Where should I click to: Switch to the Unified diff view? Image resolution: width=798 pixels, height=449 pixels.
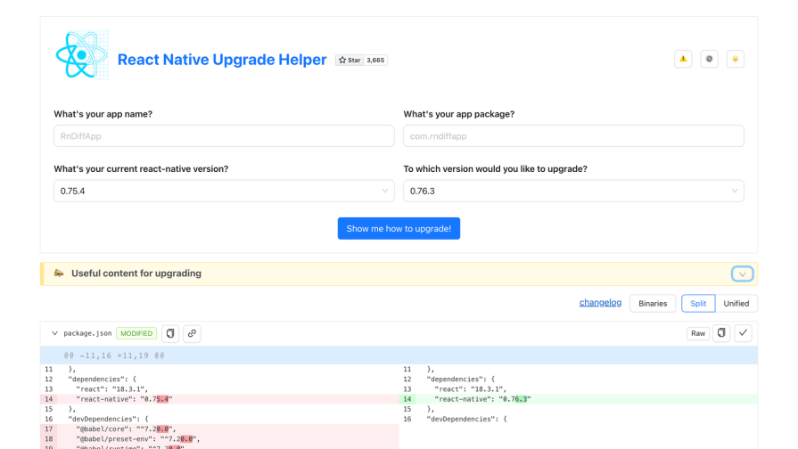pos(736,303)
